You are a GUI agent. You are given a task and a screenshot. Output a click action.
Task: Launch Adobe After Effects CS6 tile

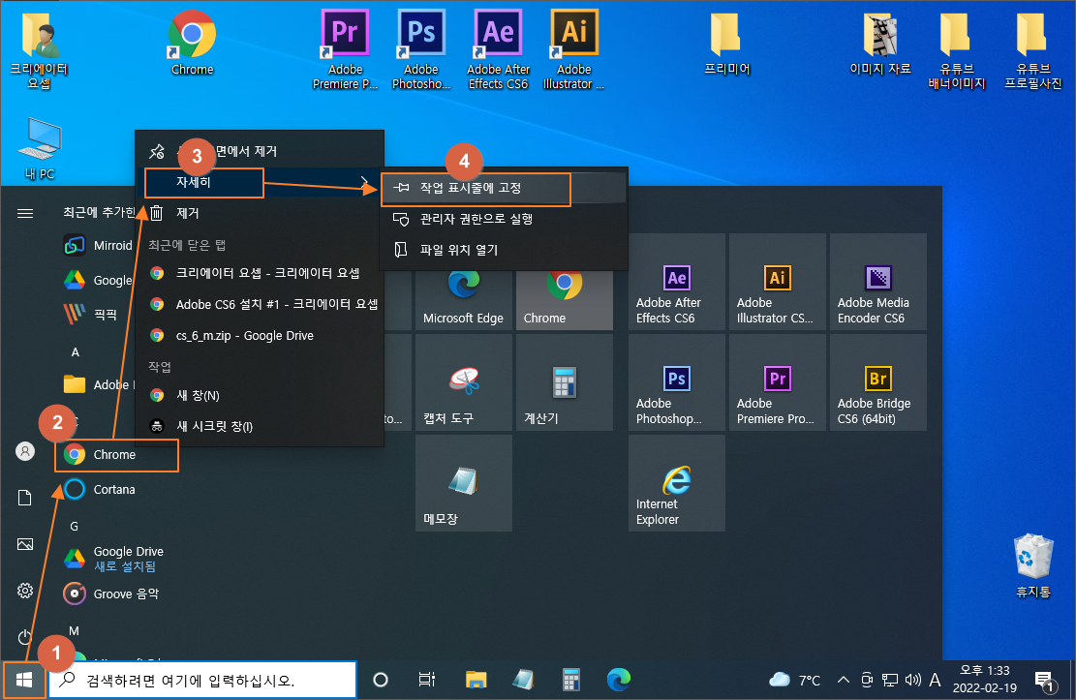[677, 282]
